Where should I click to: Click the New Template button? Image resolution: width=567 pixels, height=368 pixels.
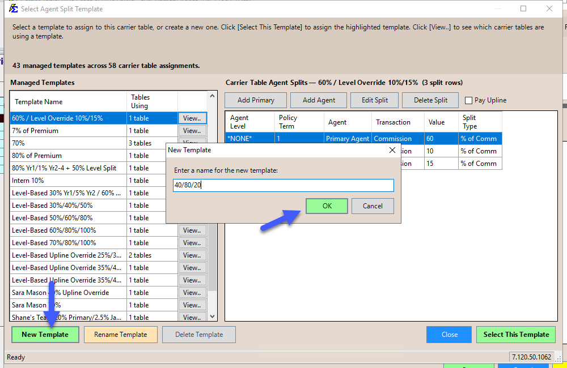[x=45, y=335]
